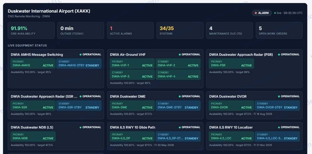The height and width of the screenshot is (154, 312).
Task: Click the live 09:35:39 UTC indicator
Action: (x=288, y=13)
